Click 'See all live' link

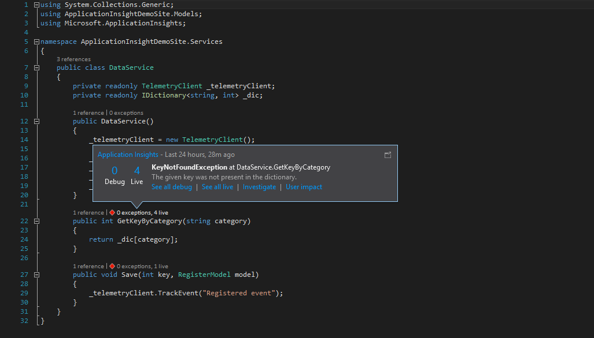pos(217,187)
